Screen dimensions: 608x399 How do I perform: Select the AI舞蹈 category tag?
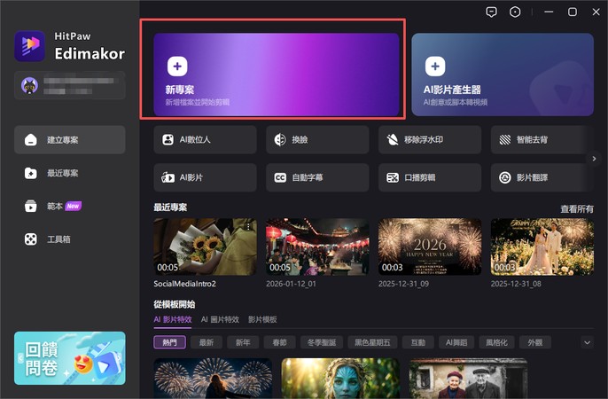point(456,342)
